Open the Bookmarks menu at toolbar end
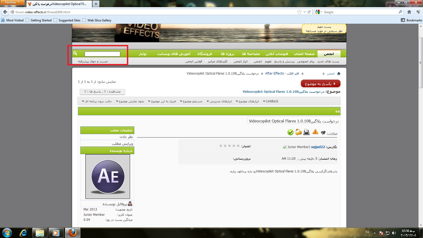Image resolution: width=423 pixels, height=238 pixels. tap(411, 20)
